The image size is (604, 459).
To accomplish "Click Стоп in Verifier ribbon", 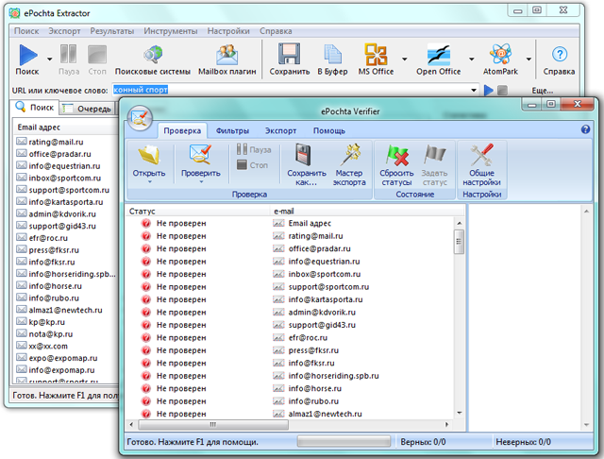I will [x=252, y=165].
